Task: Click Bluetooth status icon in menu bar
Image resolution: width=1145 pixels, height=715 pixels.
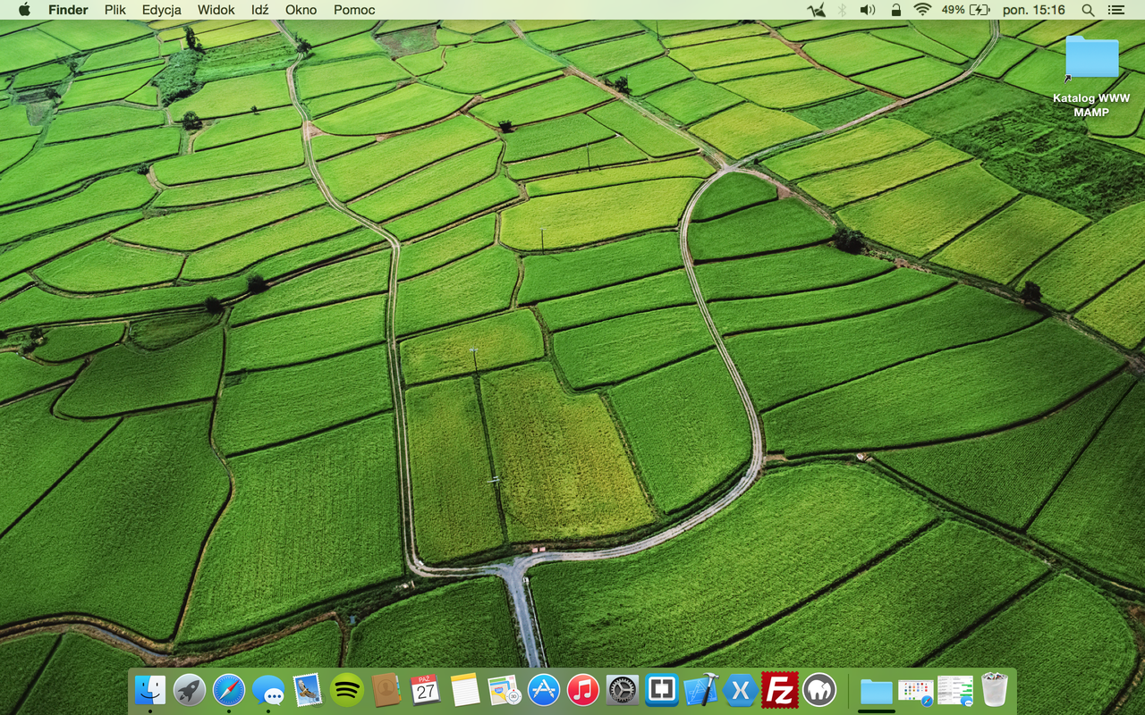Action: [x=842, y=10]
